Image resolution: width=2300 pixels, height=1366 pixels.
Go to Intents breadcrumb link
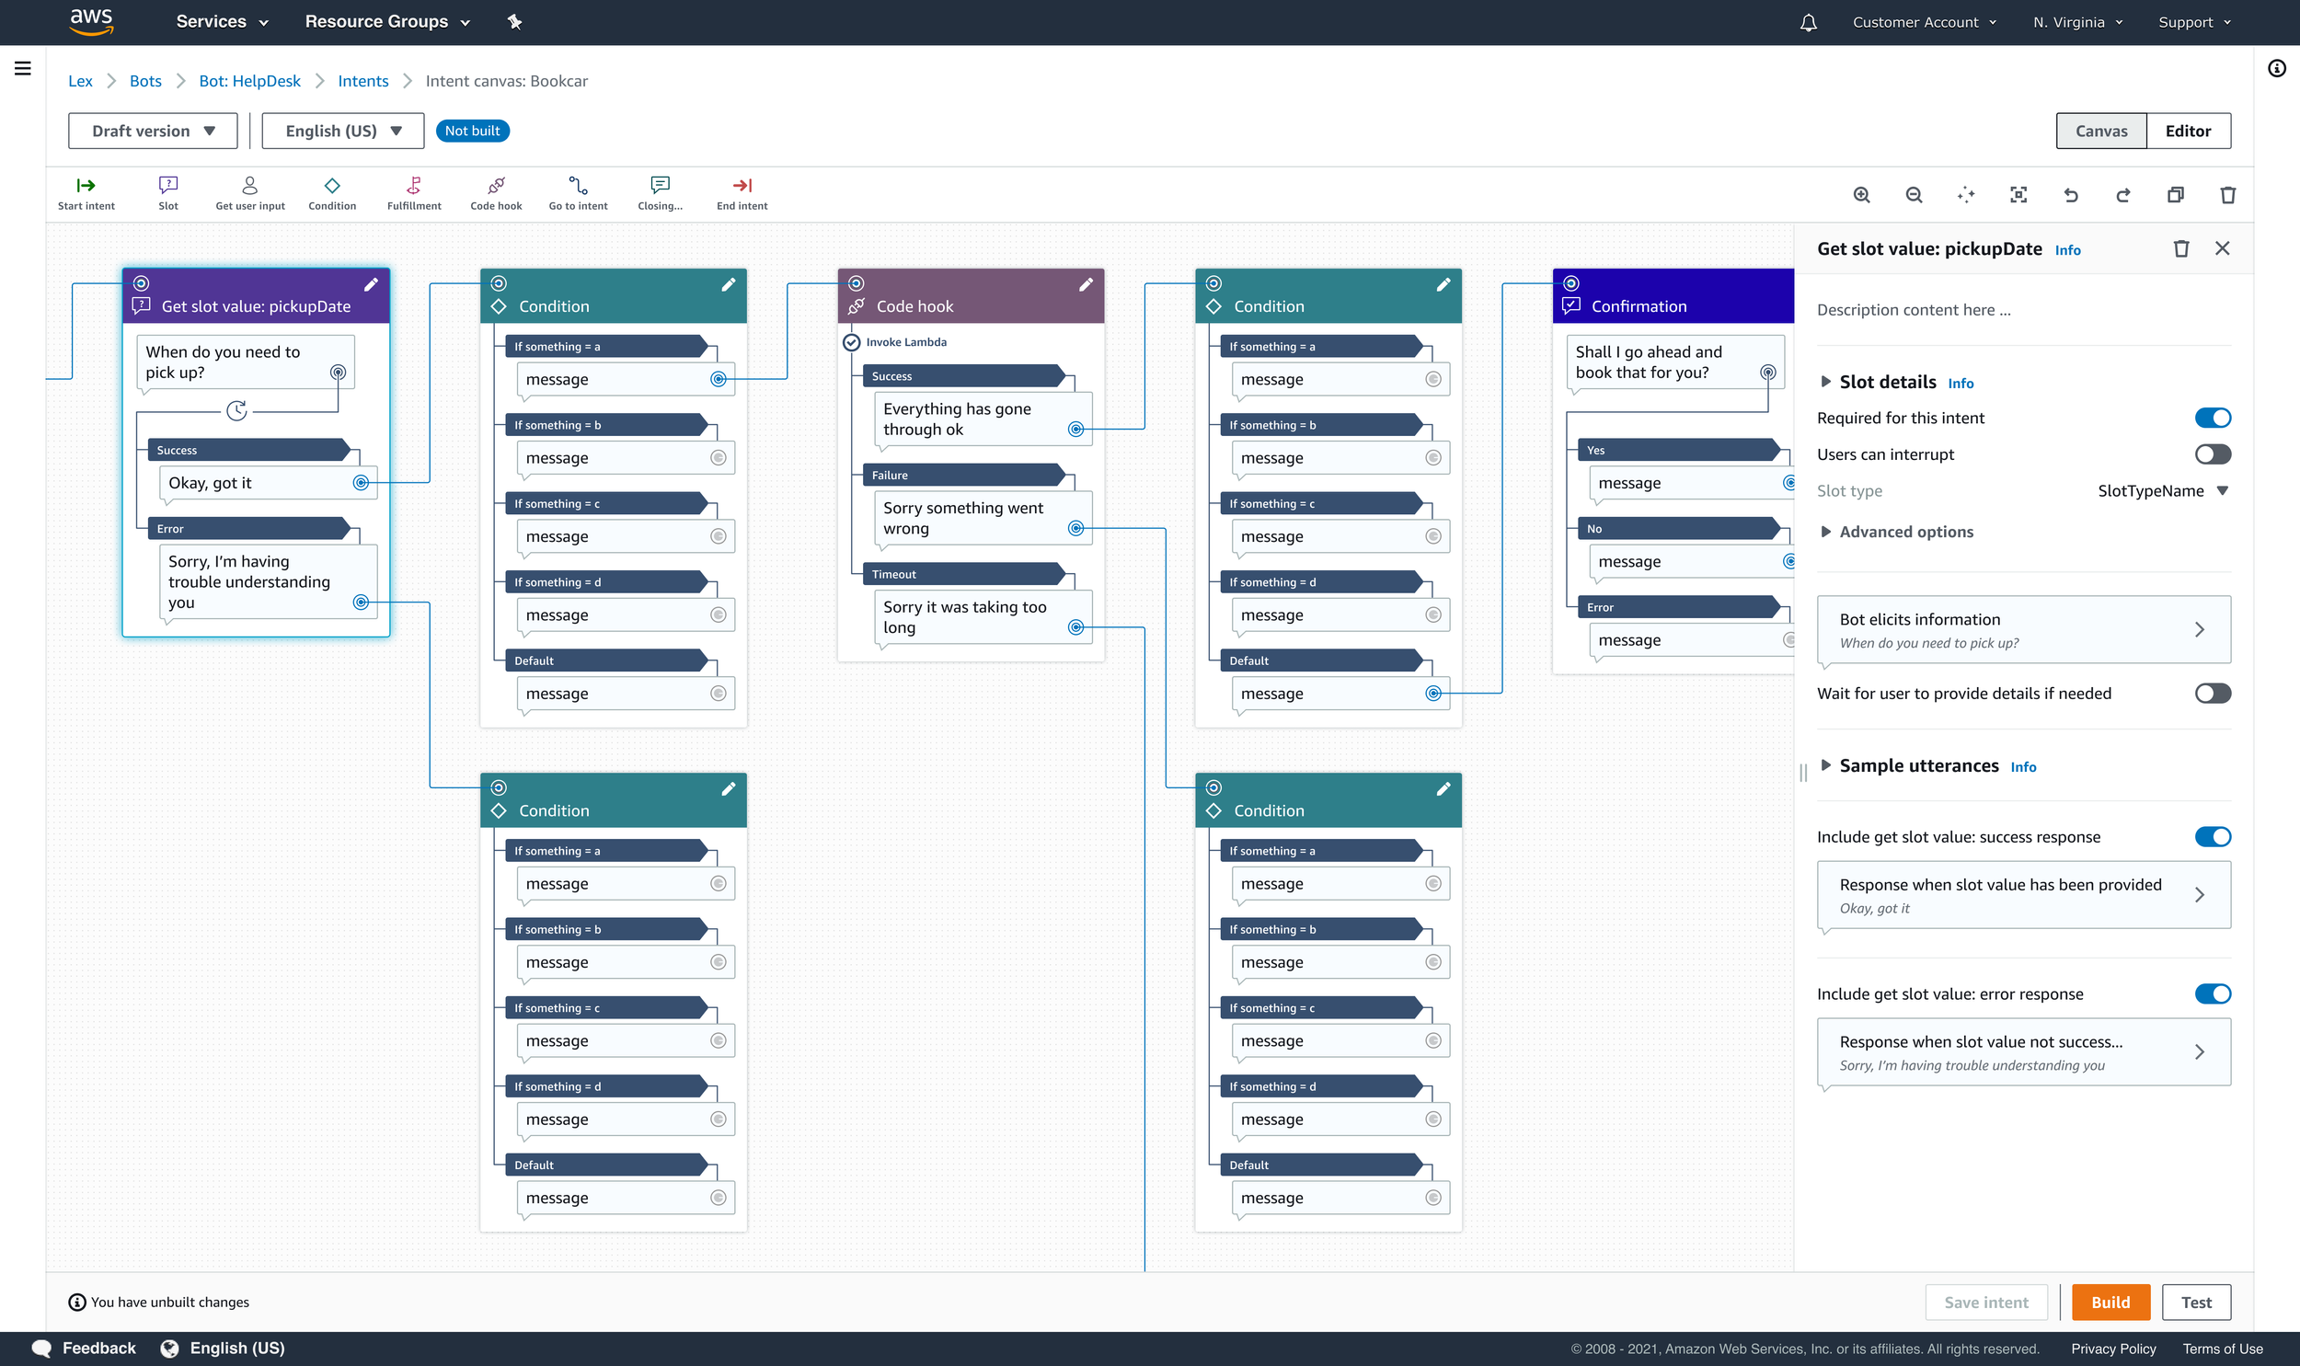click(362, 81)
